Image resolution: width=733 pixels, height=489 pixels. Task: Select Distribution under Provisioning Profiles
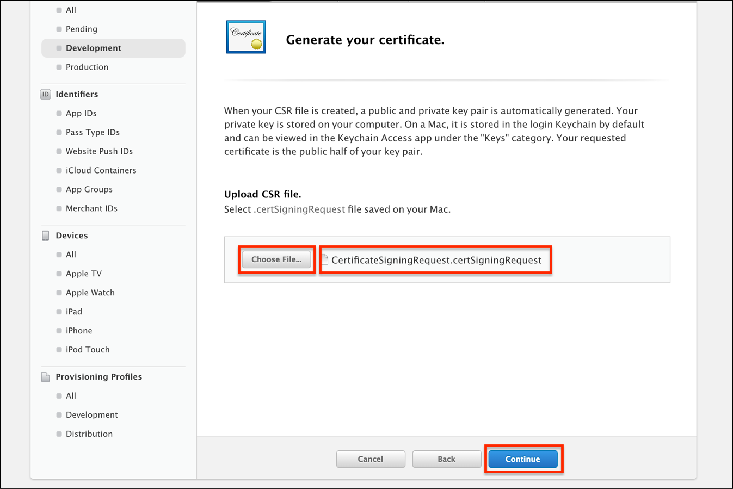click(x=89, y=434)
